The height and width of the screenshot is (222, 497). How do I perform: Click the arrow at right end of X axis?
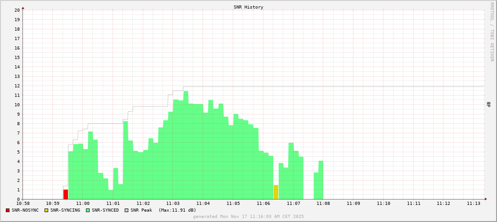pos(486,199)
